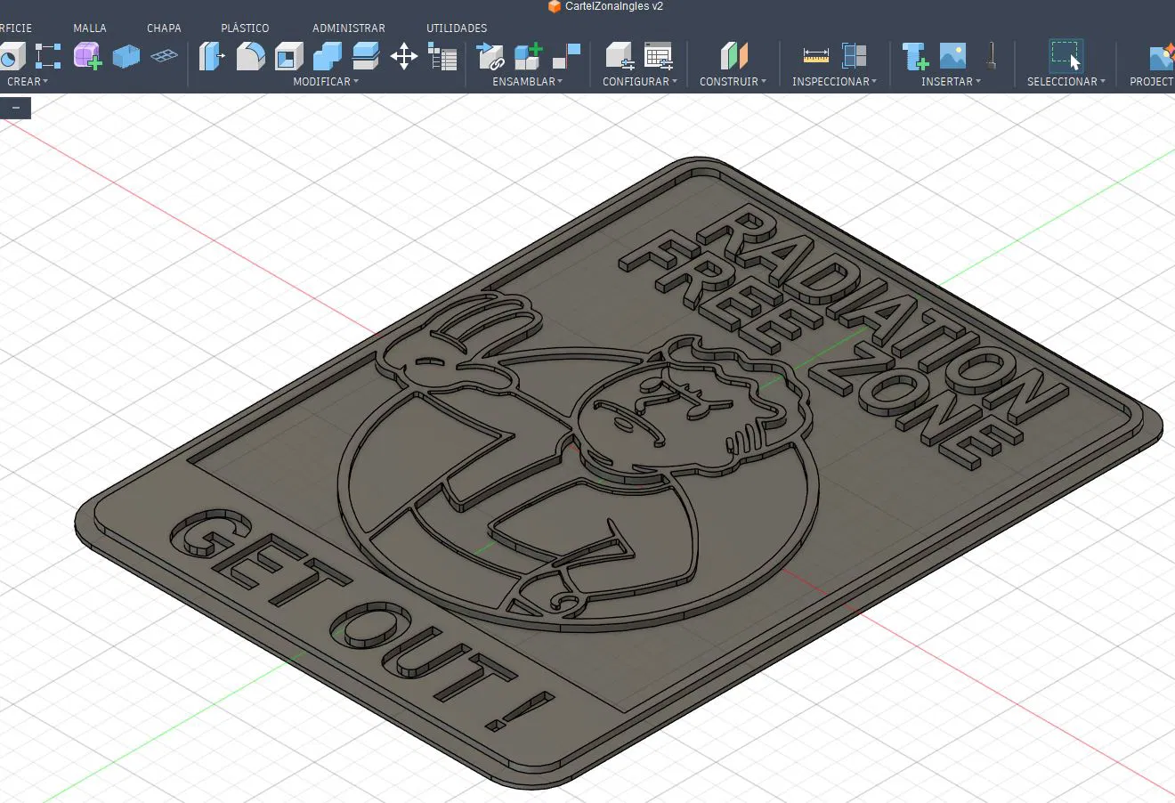
Task: Open the configuration table icon
Action: pos(659,57)
